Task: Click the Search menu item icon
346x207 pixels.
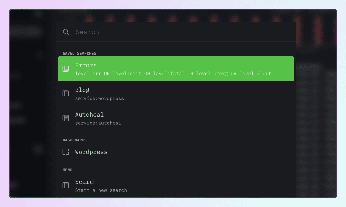Action: pyautogui.click(x=66, y=185)
